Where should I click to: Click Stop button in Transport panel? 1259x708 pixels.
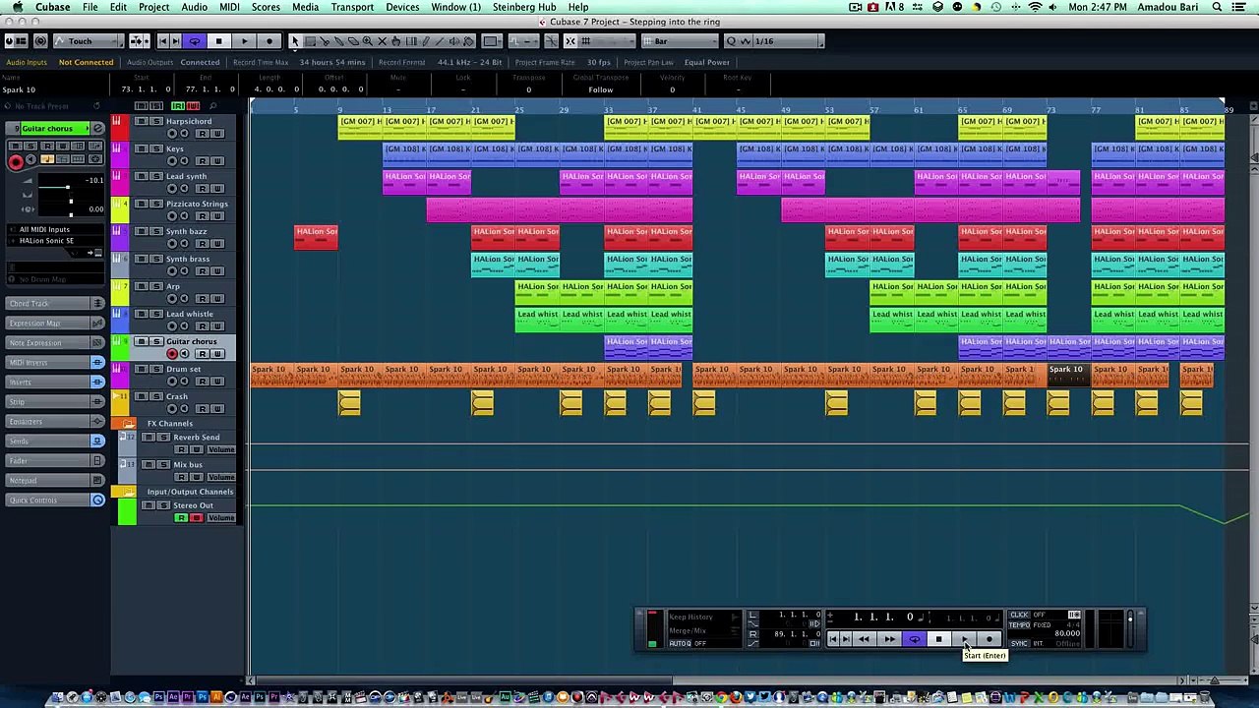[x=939, y=639]
